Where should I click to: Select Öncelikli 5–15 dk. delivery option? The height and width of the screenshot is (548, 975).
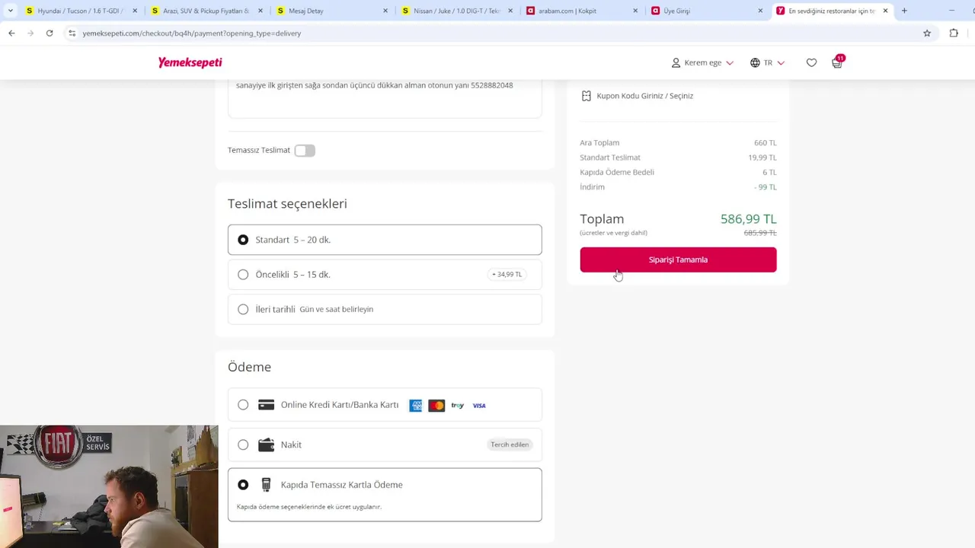tap(243, 275)
